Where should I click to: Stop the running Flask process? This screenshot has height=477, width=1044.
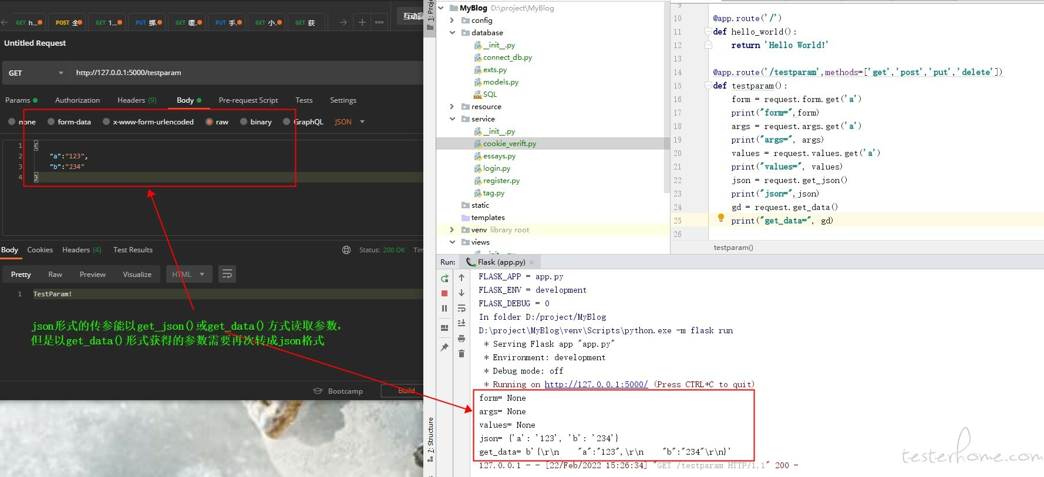[444, 293]
